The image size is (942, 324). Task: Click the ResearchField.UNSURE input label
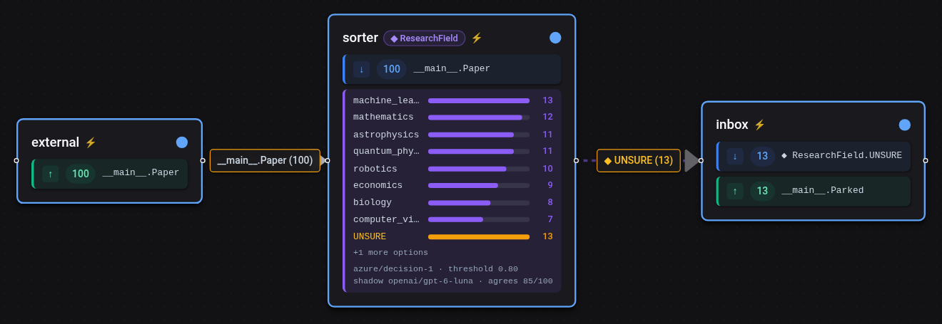pyautogui.click(x=841, y=155)
